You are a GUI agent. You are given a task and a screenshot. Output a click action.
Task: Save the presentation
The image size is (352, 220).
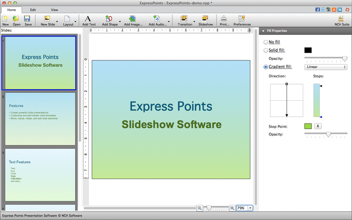(x=28, y=20)
